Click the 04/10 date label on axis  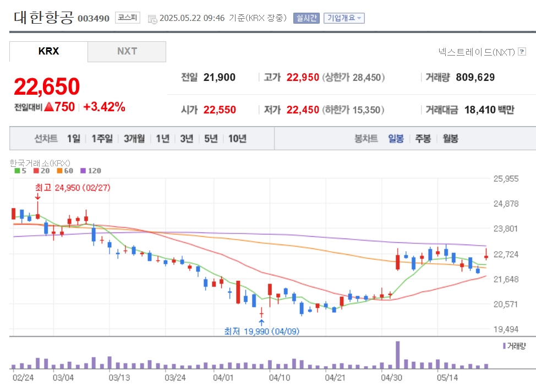tap(279, 378)
